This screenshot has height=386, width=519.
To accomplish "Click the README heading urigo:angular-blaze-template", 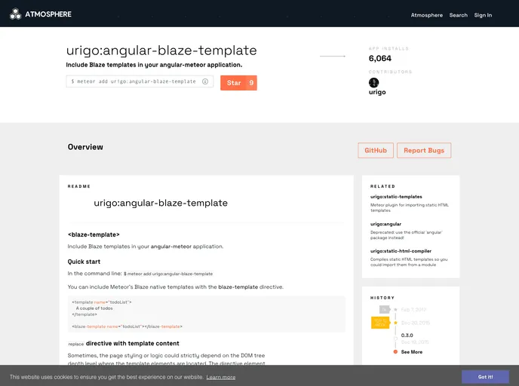I will [161, 203].
